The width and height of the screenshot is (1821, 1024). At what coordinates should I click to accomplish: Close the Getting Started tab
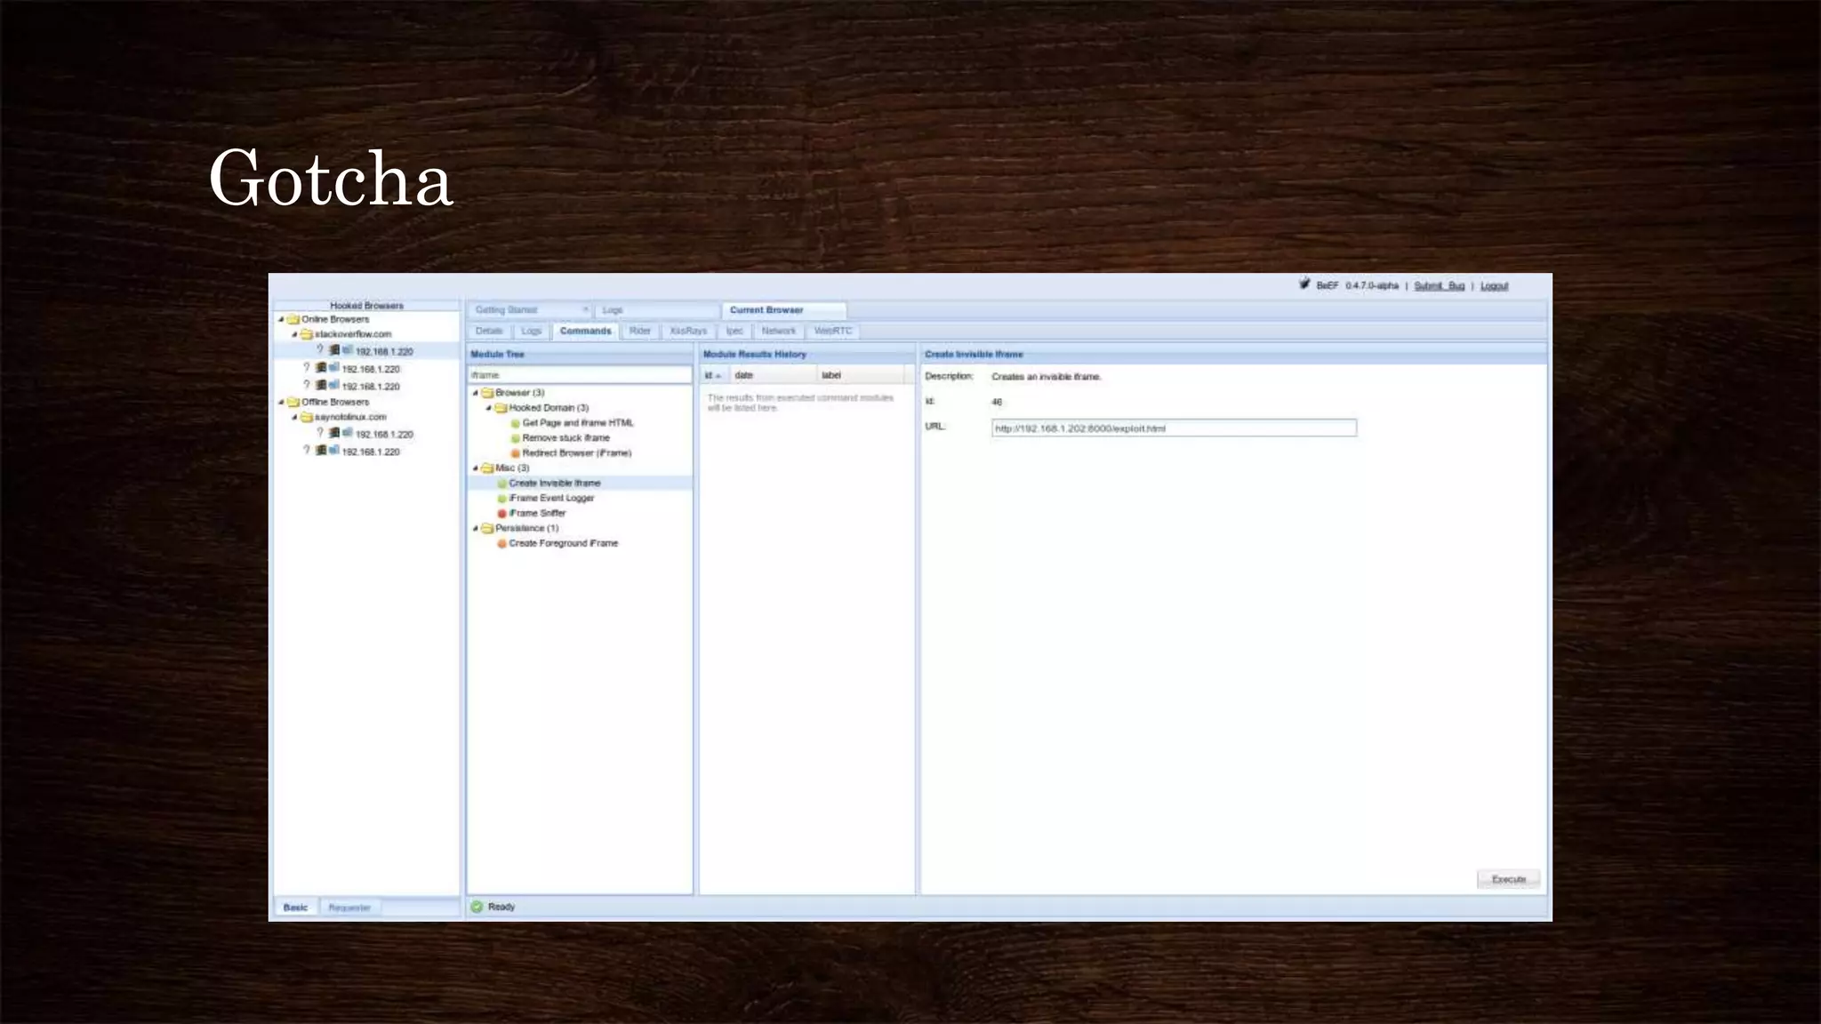point(585,309)
